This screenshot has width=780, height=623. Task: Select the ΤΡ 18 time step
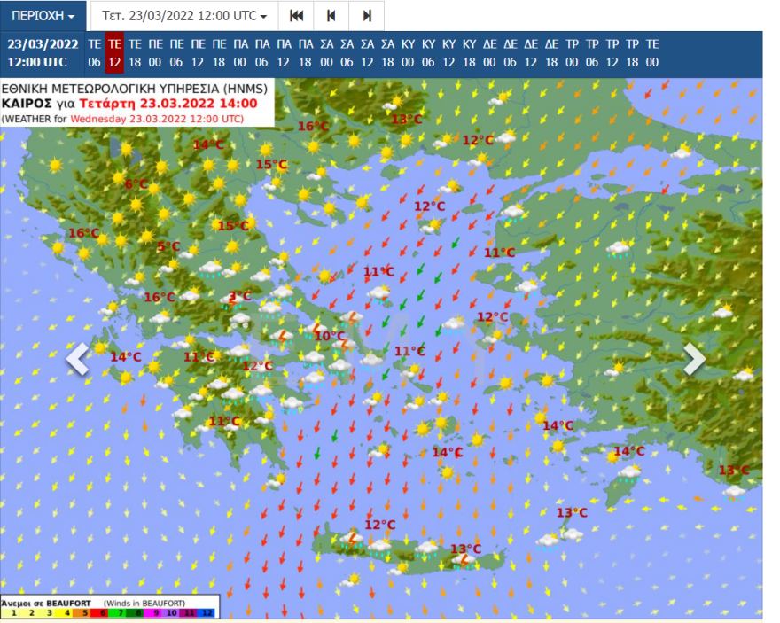click(x=633, y=53)
